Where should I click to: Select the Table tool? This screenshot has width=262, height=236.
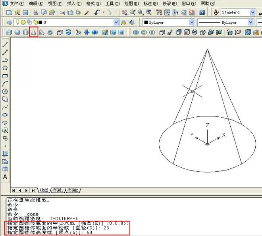pyautogui.click(x=5, y=169)
